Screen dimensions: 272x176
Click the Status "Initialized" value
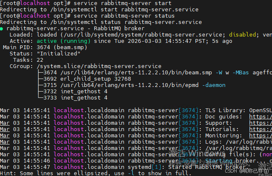tap(59, 54)
